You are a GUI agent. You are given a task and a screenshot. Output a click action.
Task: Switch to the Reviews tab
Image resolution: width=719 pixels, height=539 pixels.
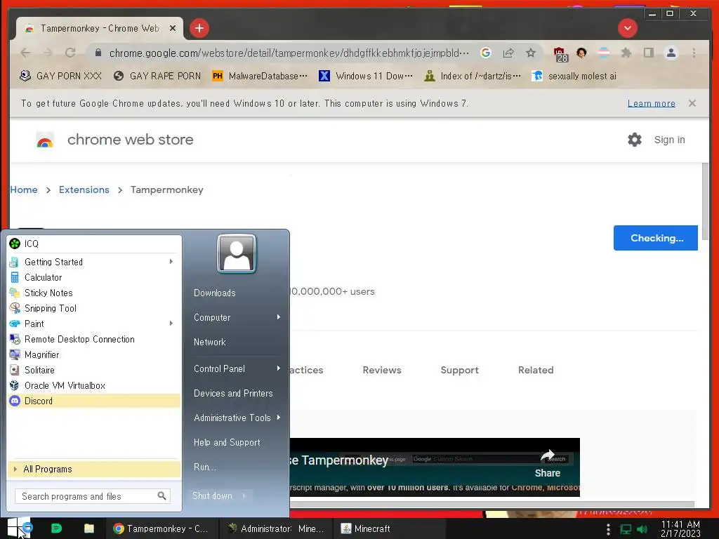[382, 370]
